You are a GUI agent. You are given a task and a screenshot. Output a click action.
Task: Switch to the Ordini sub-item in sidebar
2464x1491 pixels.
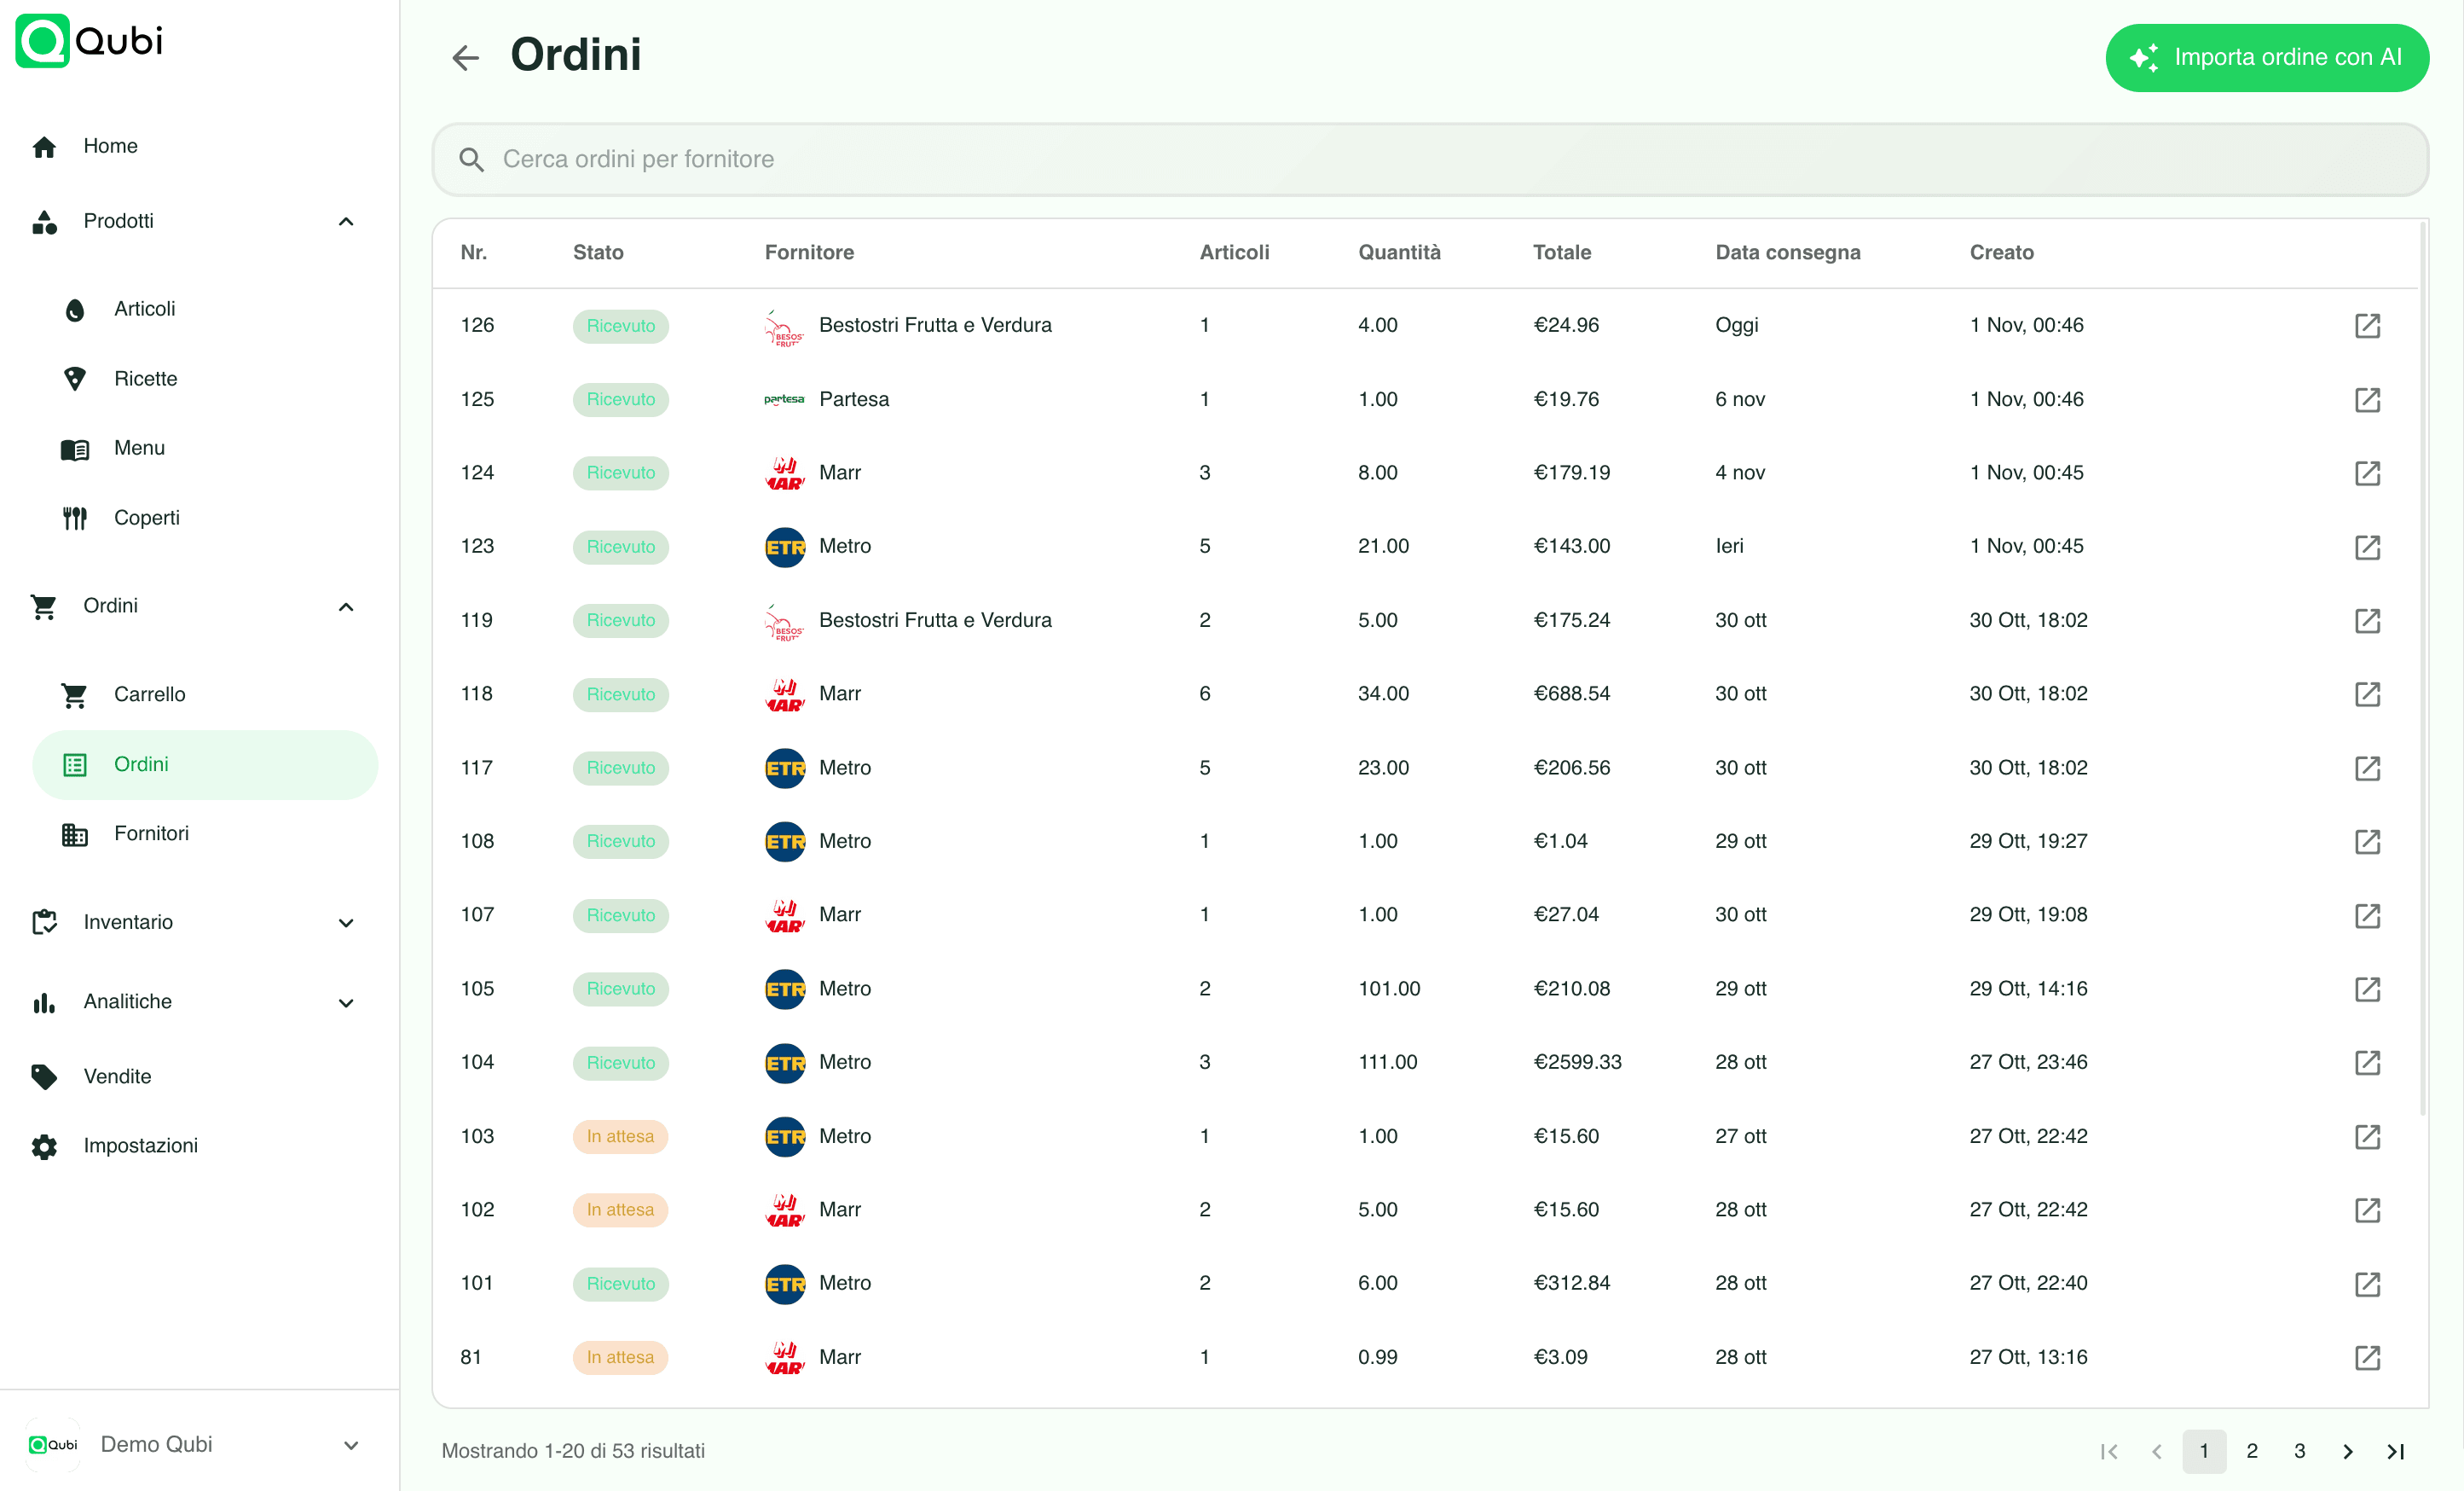143,763
